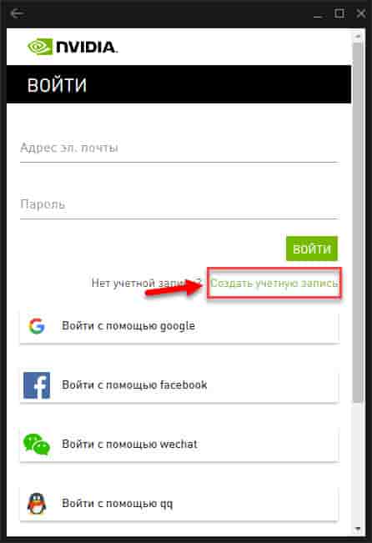372x543 pixels.
Task: Click the NVIDIA logo
Action: click(73, 47)
